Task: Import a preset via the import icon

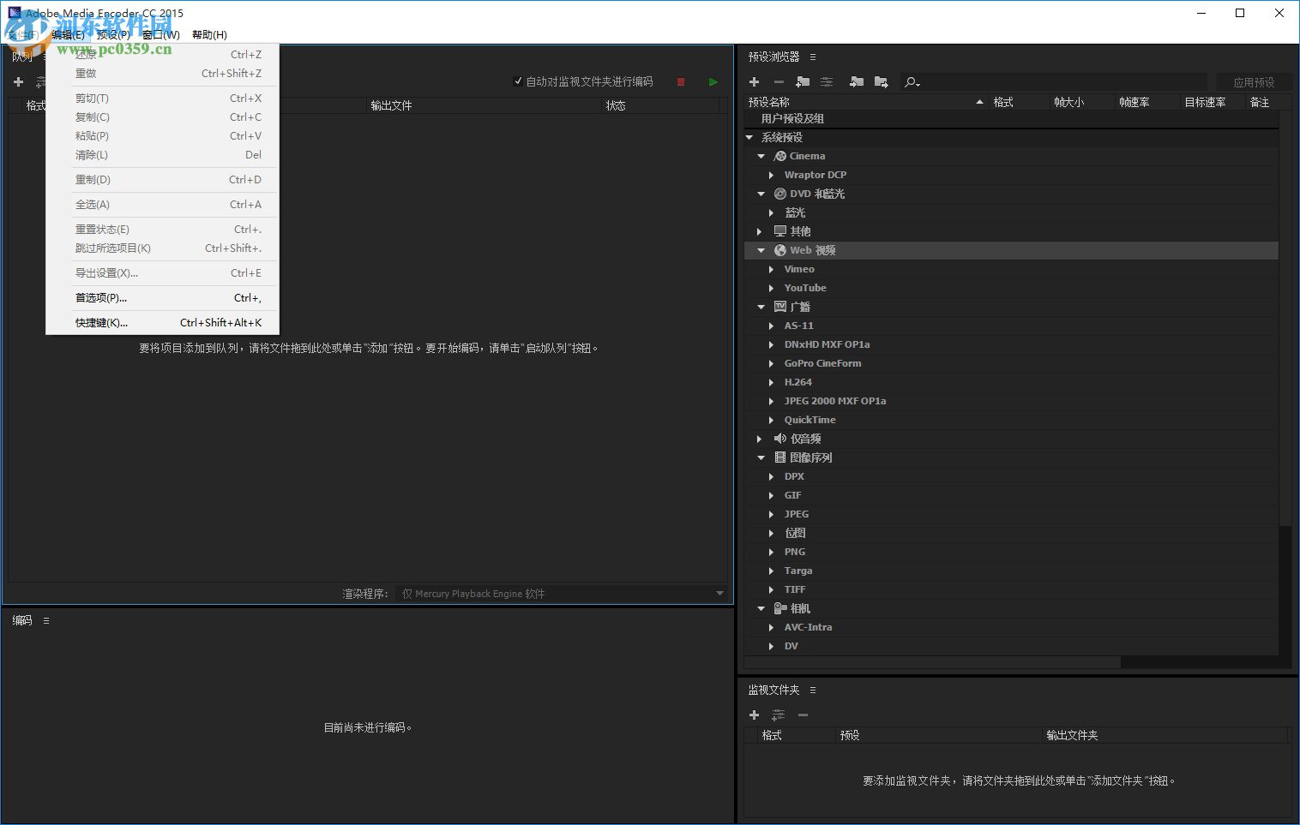Action: point(857,82)
